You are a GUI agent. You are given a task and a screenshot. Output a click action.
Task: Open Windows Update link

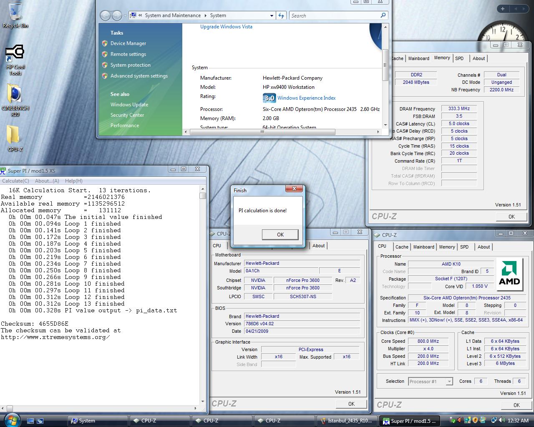click(x=129, y=105)
